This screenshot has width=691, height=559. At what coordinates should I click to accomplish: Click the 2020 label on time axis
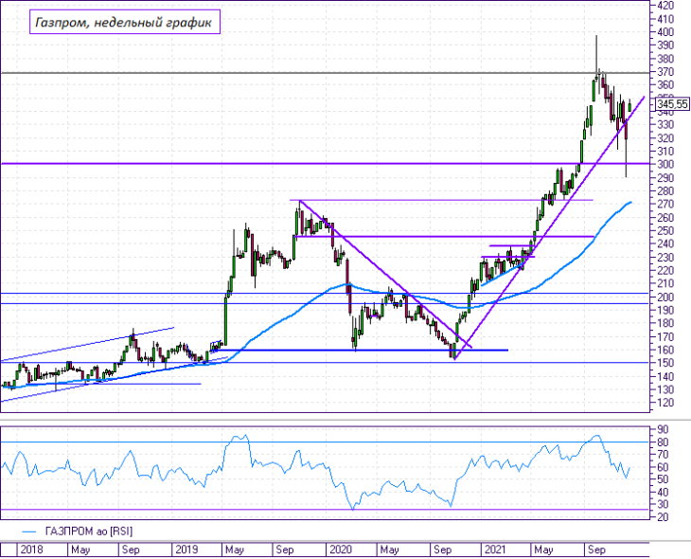click(x=341, y=550)
